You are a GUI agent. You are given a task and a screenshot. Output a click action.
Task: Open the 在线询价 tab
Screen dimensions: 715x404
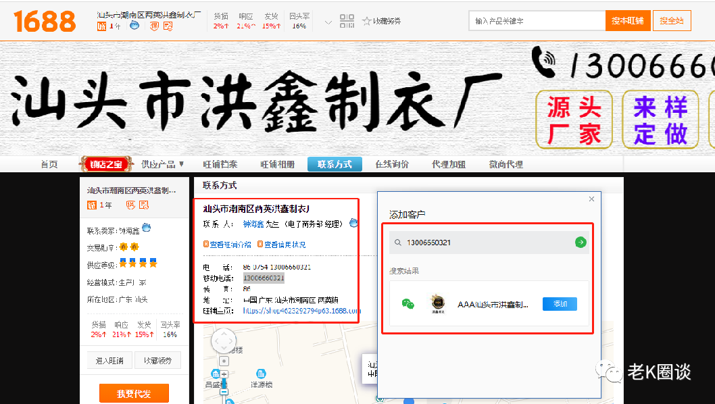[392, 164]
